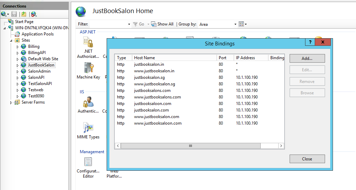This screenshot has width=356, height=190.
Task: Select the Testweb site in the tree
Action: click(x=35, y=90)
